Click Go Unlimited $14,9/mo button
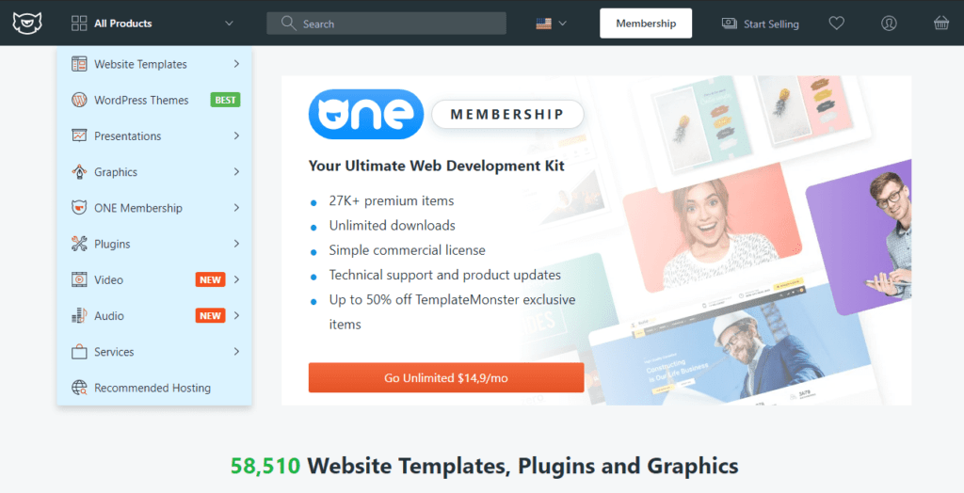The height and width of the screenshot is (493, 964). pyautogui.click(x=446, y=377)
